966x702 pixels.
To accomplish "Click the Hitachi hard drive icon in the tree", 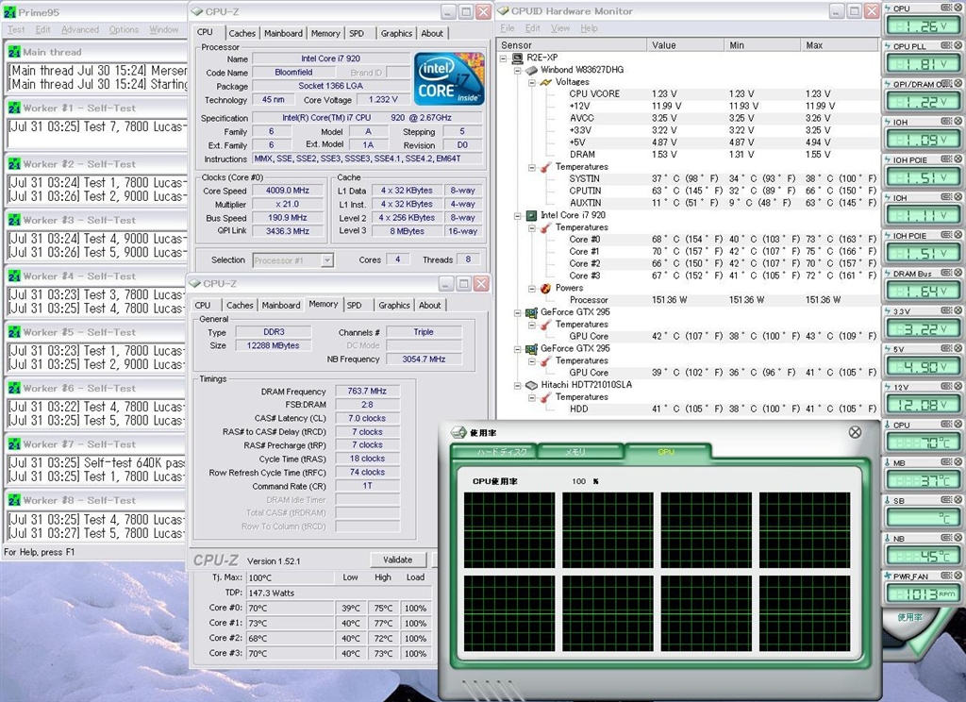I will 531,385.
